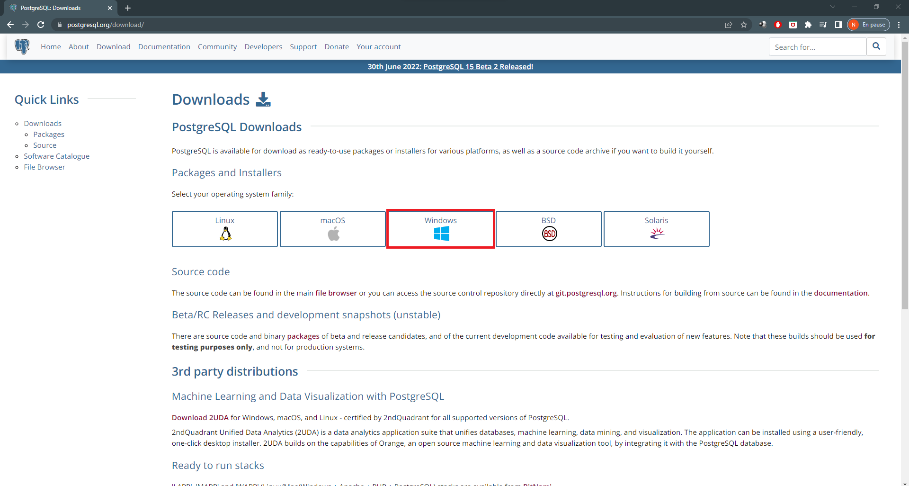Click the extensions puzzle piece icon

(808, 25)
